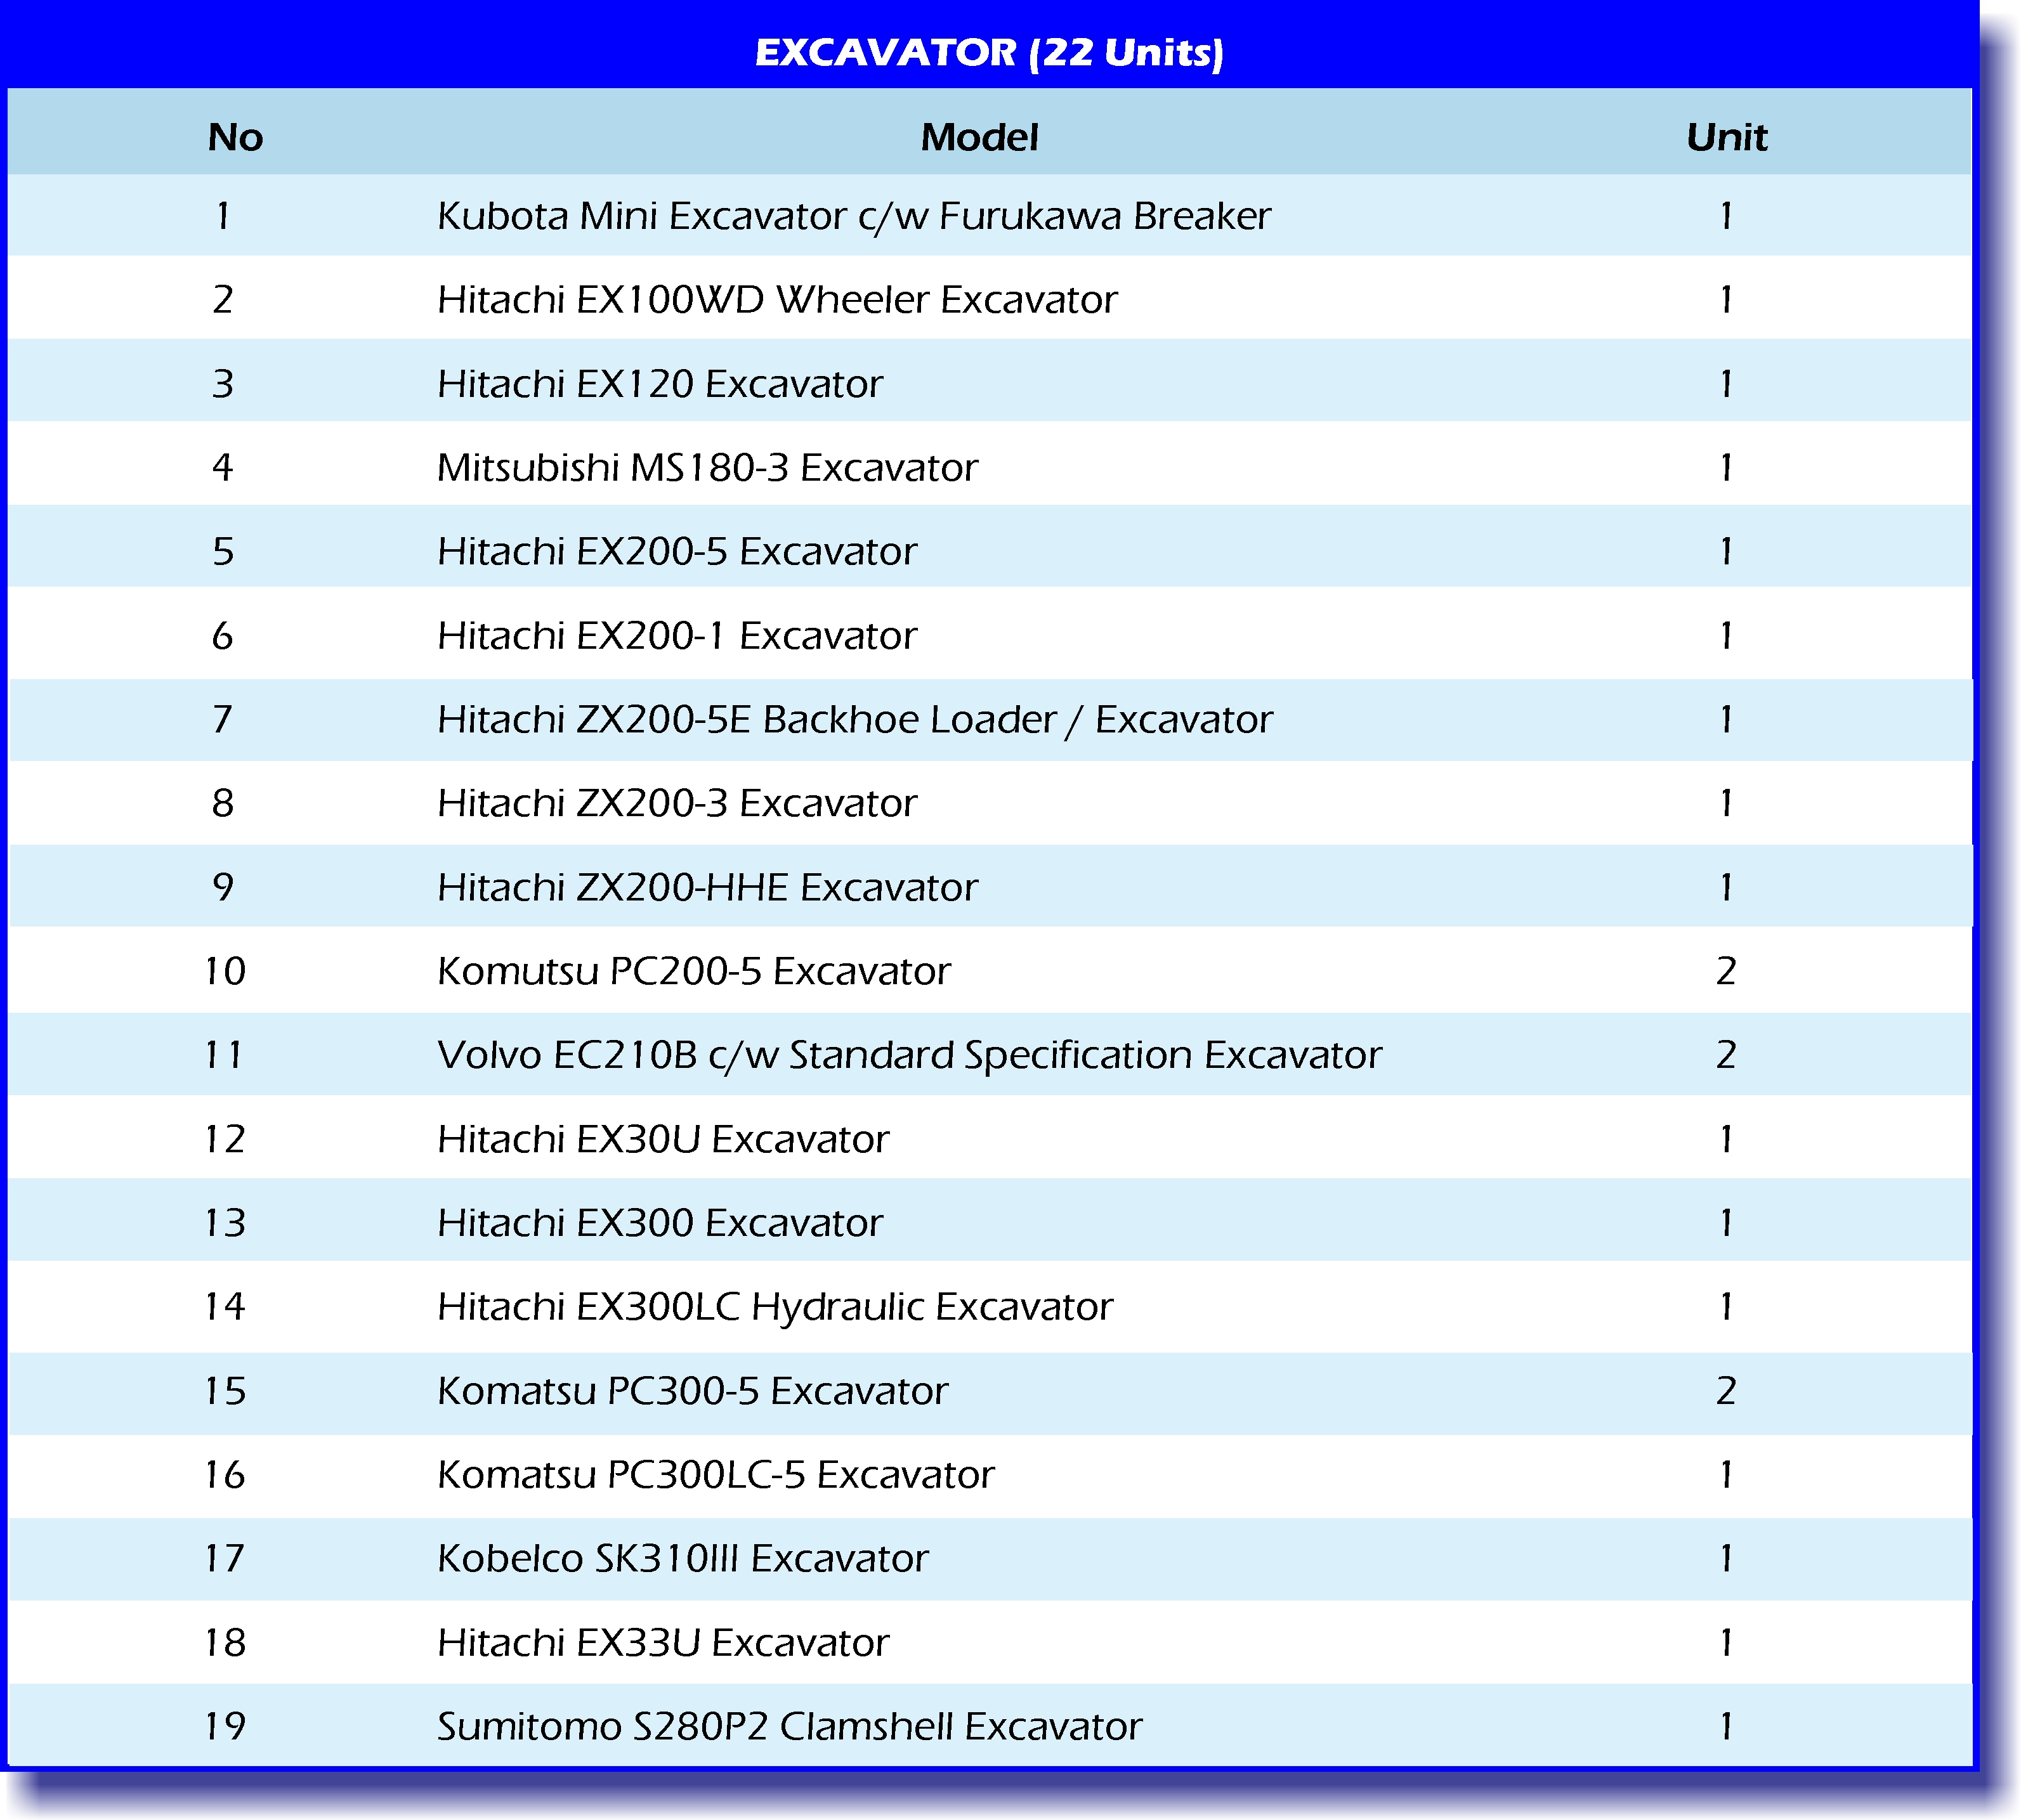Image resolution: width=2021 pixels, height=1820 pixels.
Task: Click row number 16 in No column
Action: point(225,1475)
